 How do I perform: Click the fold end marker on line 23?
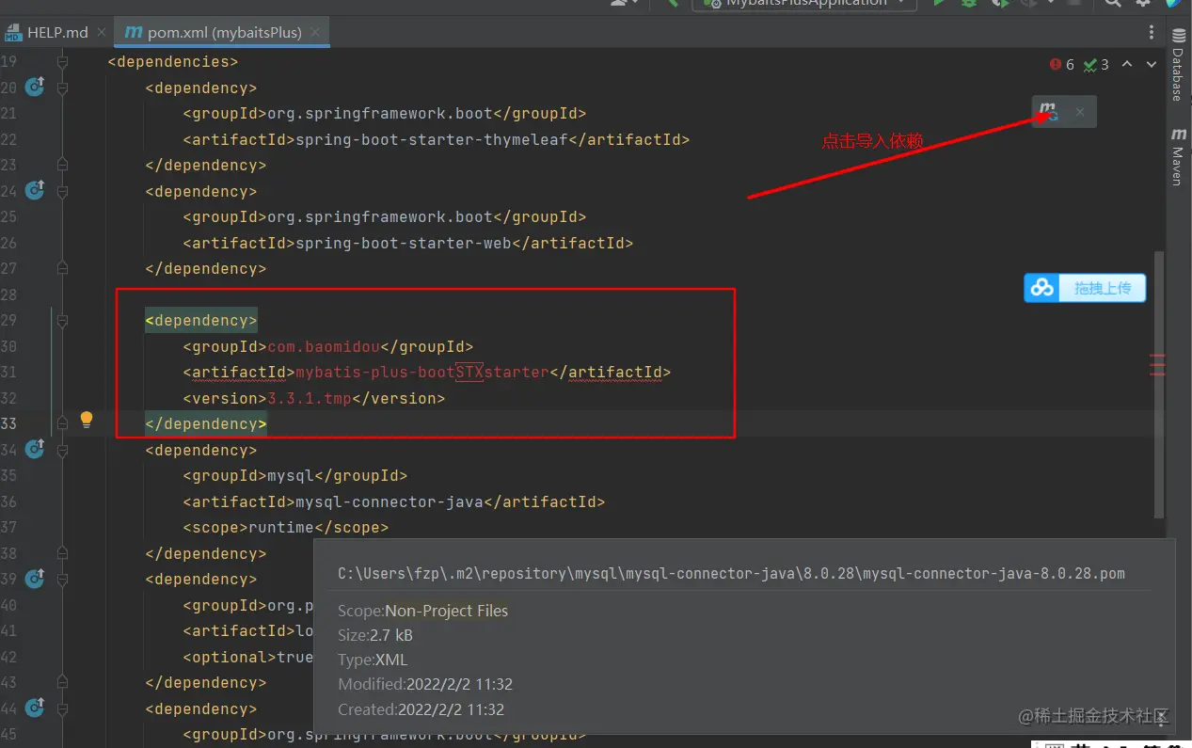[62, 166]
